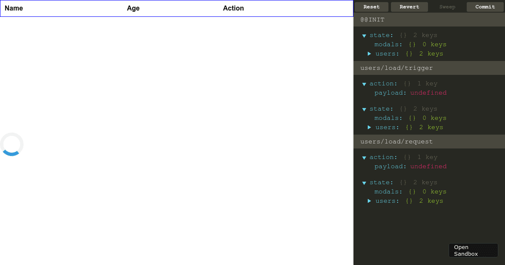Expand users key under users/load/request
This screenshot has height=265, width=505.
[x=369, y=201]
